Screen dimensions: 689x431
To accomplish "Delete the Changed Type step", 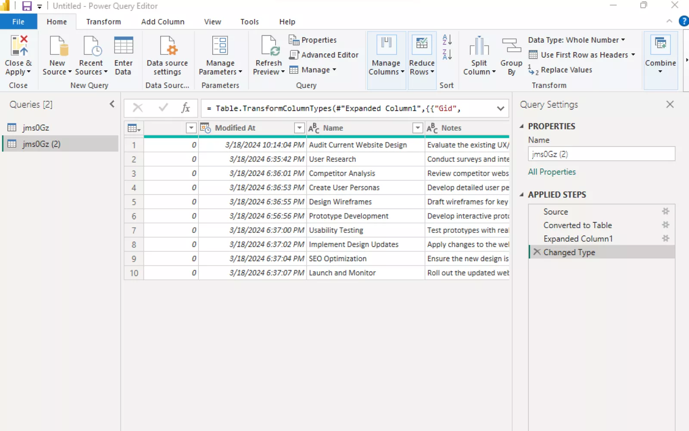I will click(537, 252).
